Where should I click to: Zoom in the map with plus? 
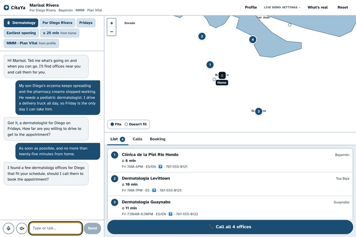[111, 23]
